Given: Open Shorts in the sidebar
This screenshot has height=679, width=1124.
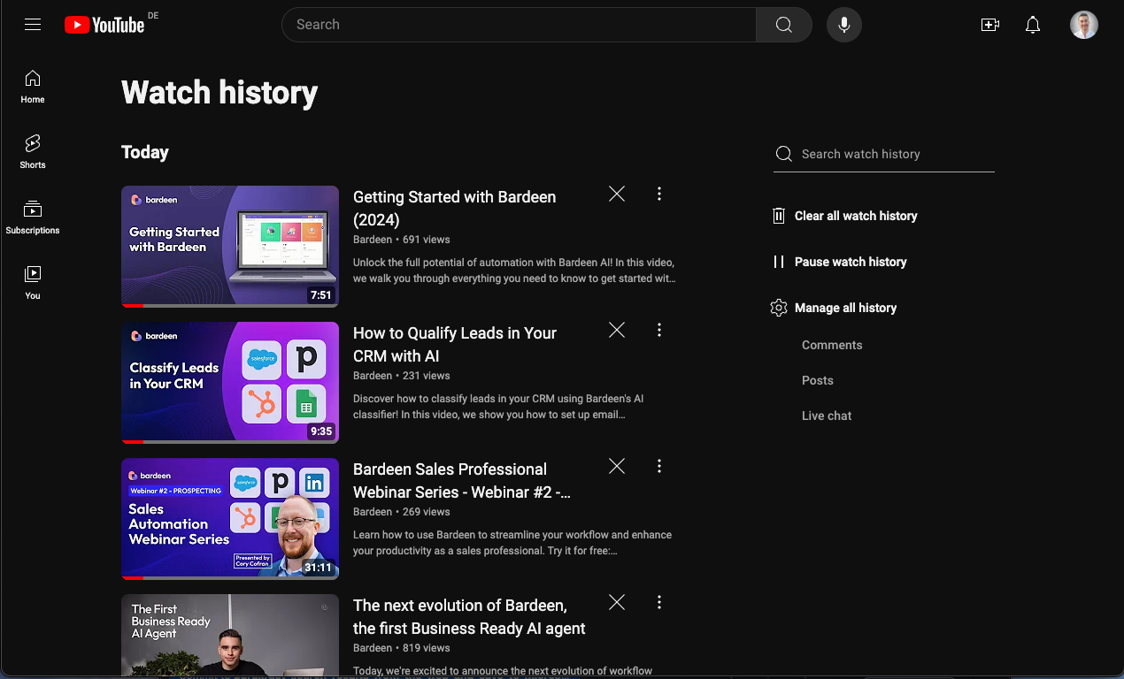Looking at the screenshot, I should coord(33,152).
